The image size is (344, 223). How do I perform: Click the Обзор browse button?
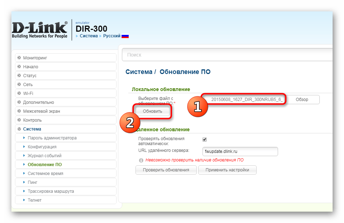[x=302, y=100]
